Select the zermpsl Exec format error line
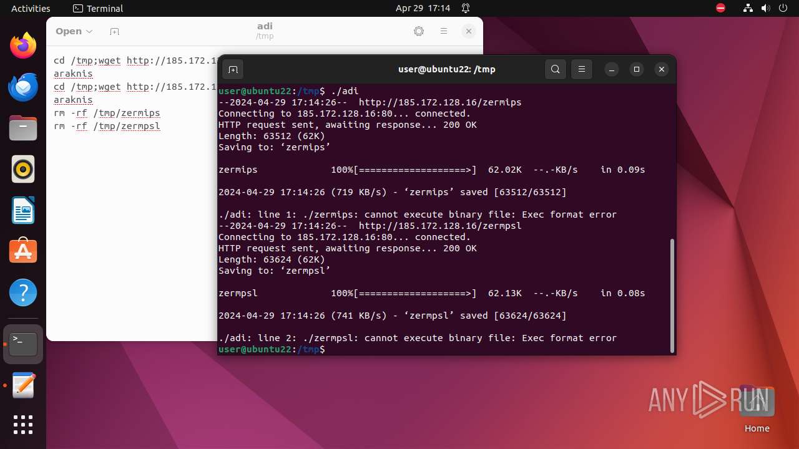This screenshot has height=449, width=799. (x=418, y=338)
